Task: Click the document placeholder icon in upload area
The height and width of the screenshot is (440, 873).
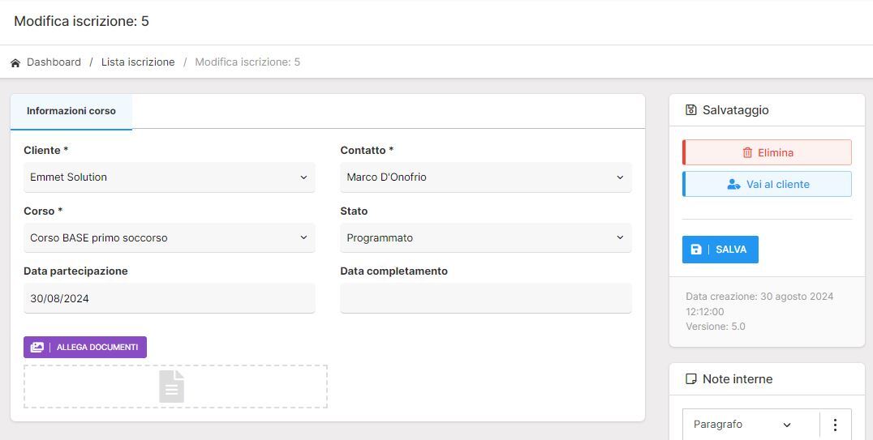Action: click(172, 387)
